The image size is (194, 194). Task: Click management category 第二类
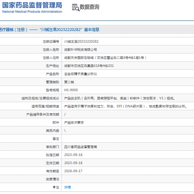(69, 82)
